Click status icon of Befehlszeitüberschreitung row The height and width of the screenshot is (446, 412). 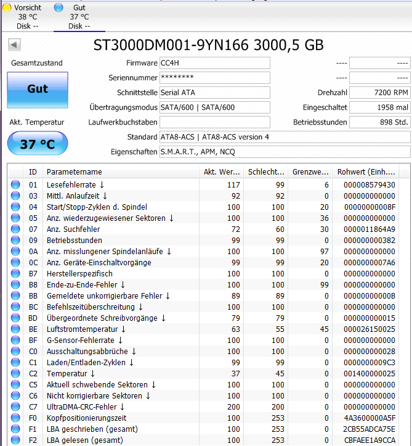pyautogui.click(x=15, y=307)
